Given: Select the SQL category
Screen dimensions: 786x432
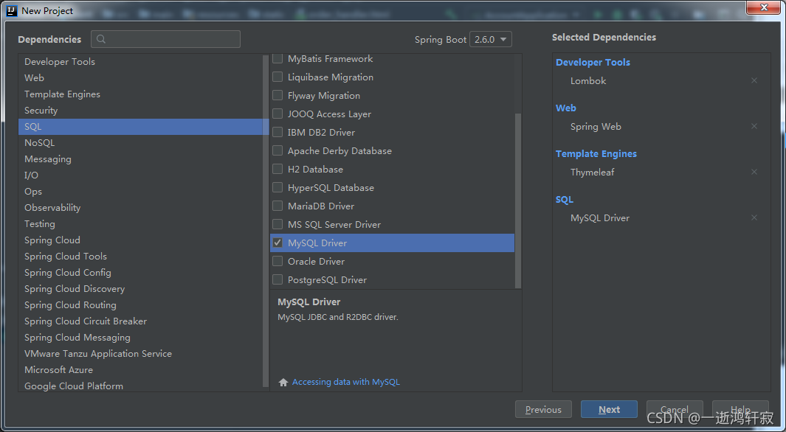Looking at the screenshot, I should point(141,127).
